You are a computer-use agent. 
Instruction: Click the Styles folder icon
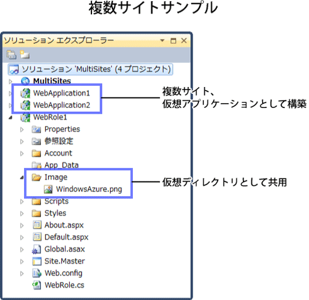[x=36, y=214]
